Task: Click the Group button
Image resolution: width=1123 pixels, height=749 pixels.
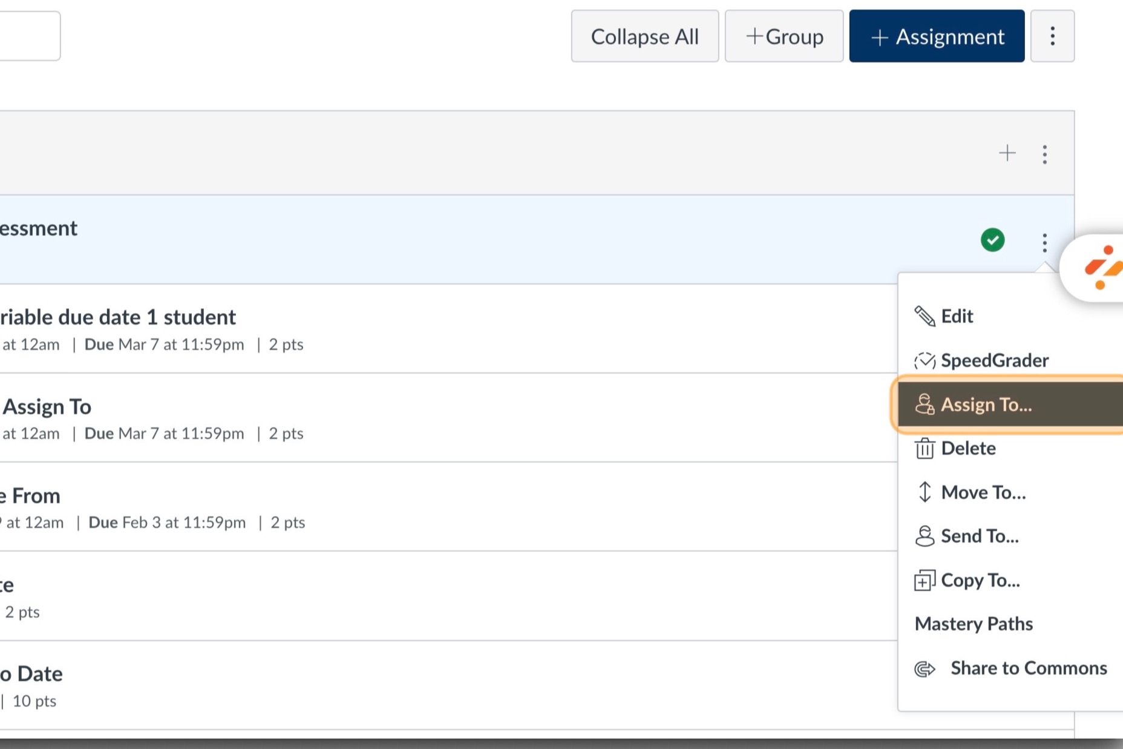Action: 784,36
